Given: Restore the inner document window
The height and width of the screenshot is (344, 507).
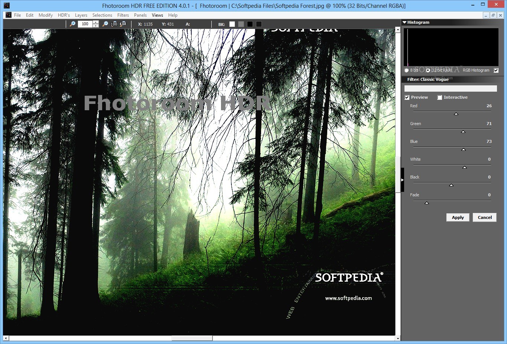Looking at the screenshot, I should tap(493, 15).
